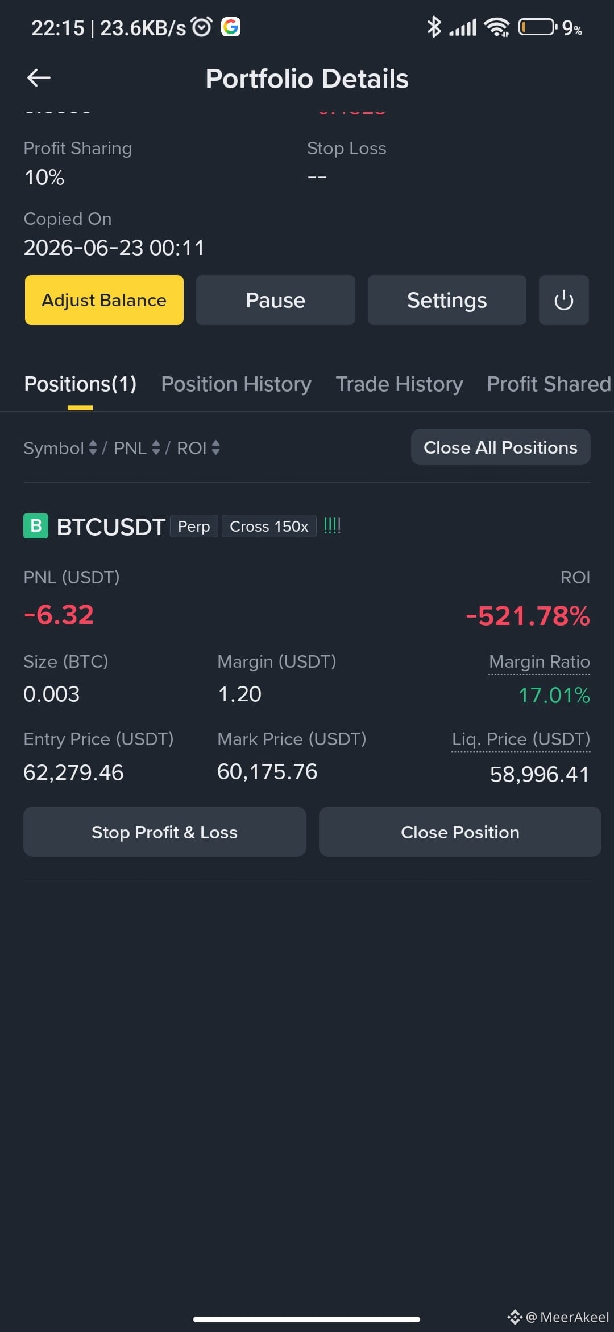Tap the power icon button
The height and width of the screenshot is (1332, 614).
(x=563, y=300)
